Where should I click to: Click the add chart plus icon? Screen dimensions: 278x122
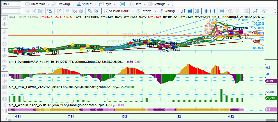click(255, 11)
